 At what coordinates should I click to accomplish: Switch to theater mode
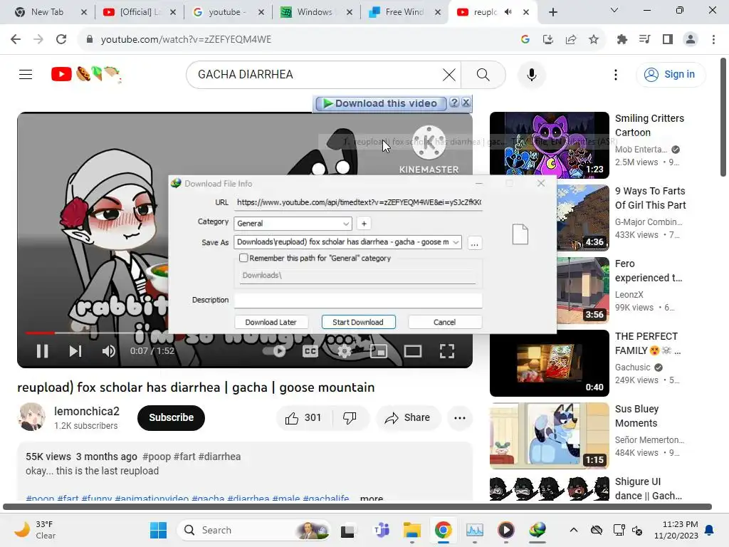[413, 351]
